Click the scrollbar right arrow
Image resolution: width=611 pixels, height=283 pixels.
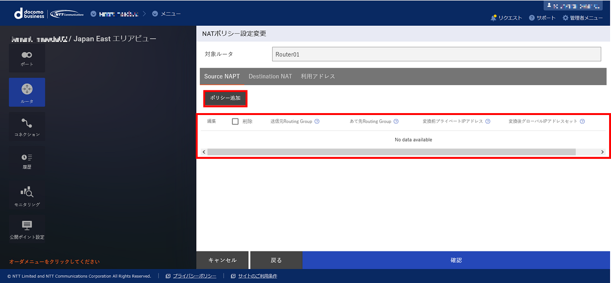pos(602,152)
